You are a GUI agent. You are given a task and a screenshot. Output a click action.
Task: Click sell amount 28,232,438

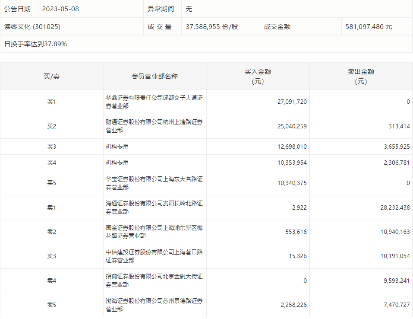click(x=395, y=207)
